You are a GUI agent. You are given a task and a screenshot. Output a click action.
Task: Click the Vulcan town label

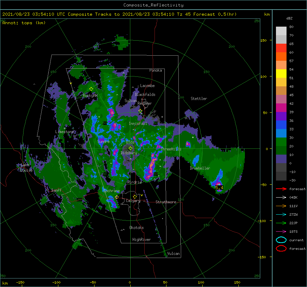[174, 254]
